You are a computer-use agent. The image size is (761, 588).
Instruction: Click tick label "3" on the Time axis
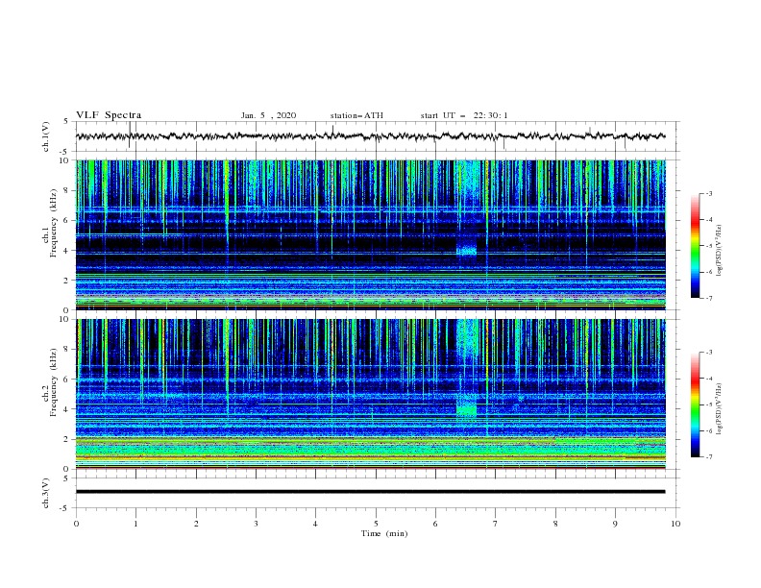pyautogui.click(x=256, y=524)
